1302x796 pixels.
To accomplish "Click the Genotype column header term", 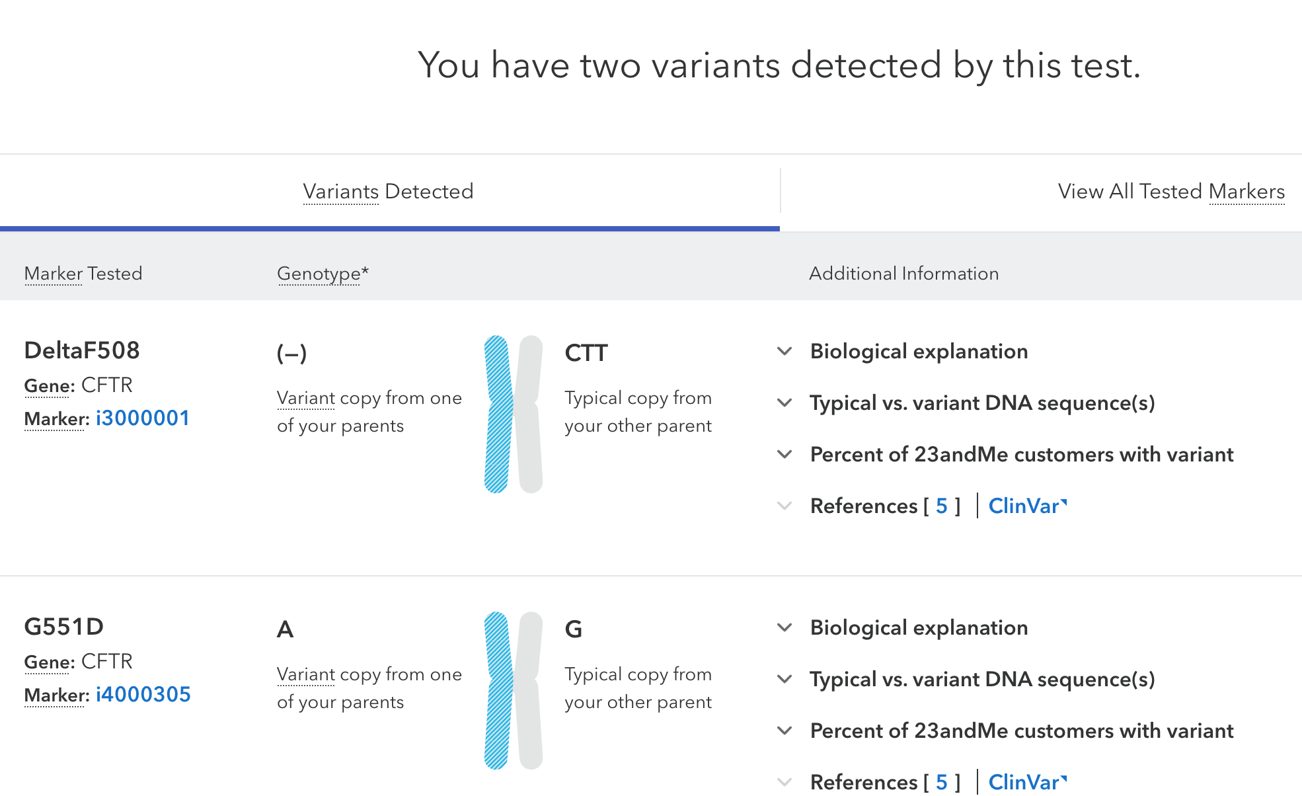I will (319, 273).
